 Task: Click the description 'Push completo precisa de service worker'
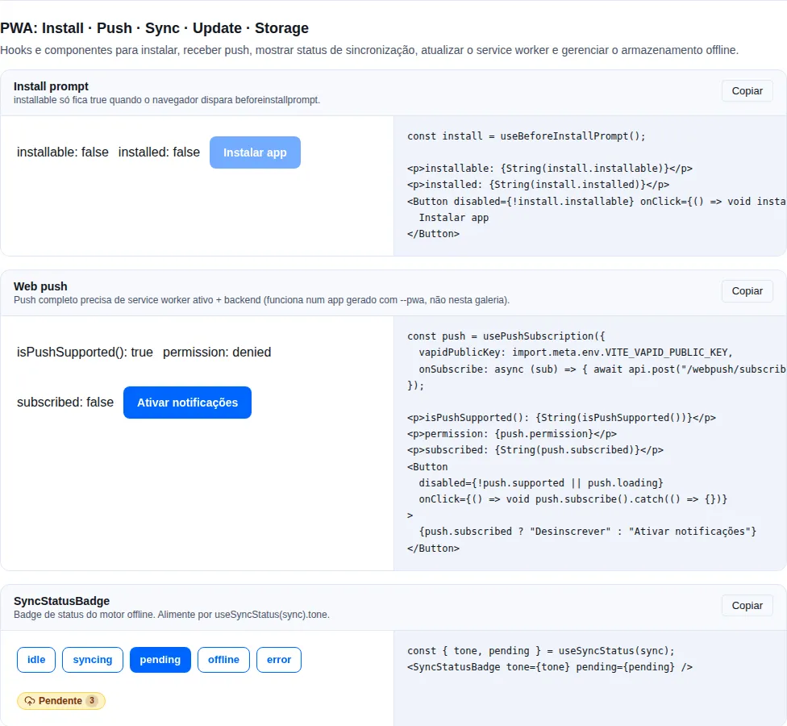click(x=261, y=300)
